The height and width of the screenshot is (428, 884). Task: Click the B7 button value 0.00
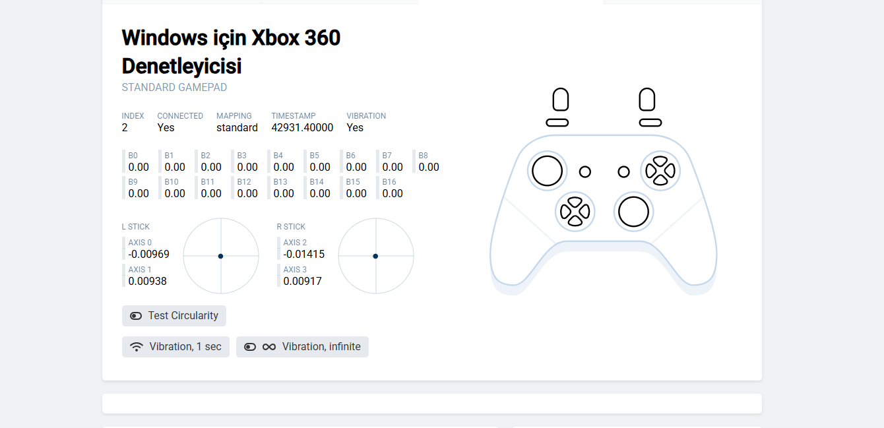(x=393, y=168)
